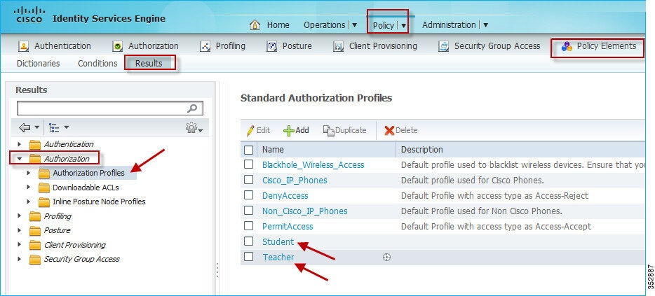Switch to the Dictionaries tab
Viewport: 655px width, 296px height.
click(x=38, y=64)
